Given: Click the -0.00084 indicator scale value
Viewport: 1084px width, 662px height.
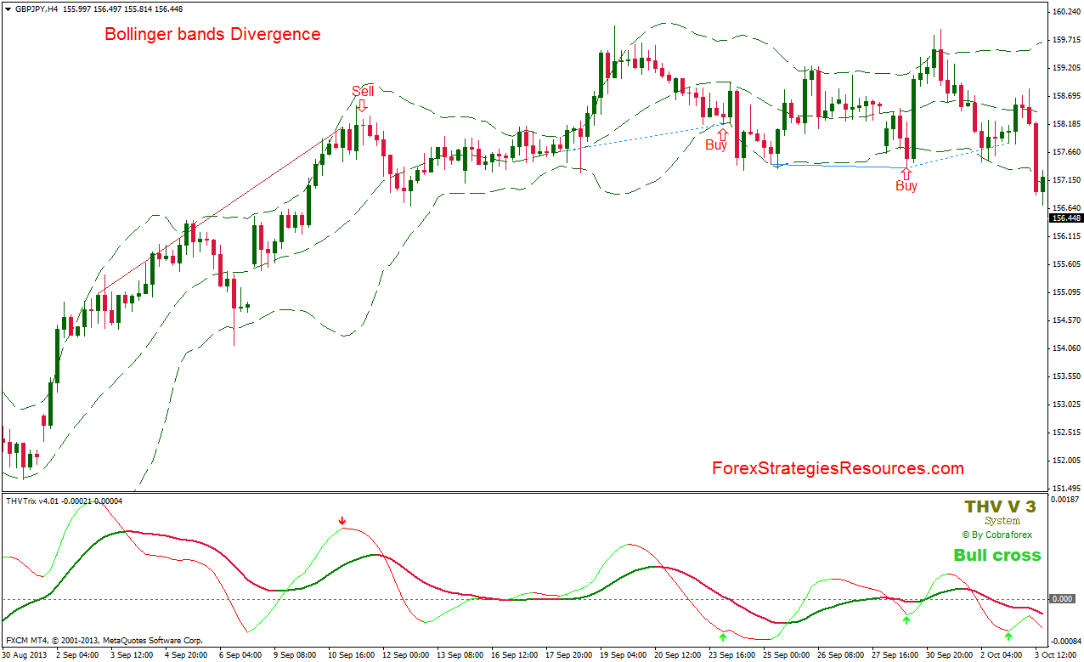Looking at the screenshot, I should pos(1065,642).
